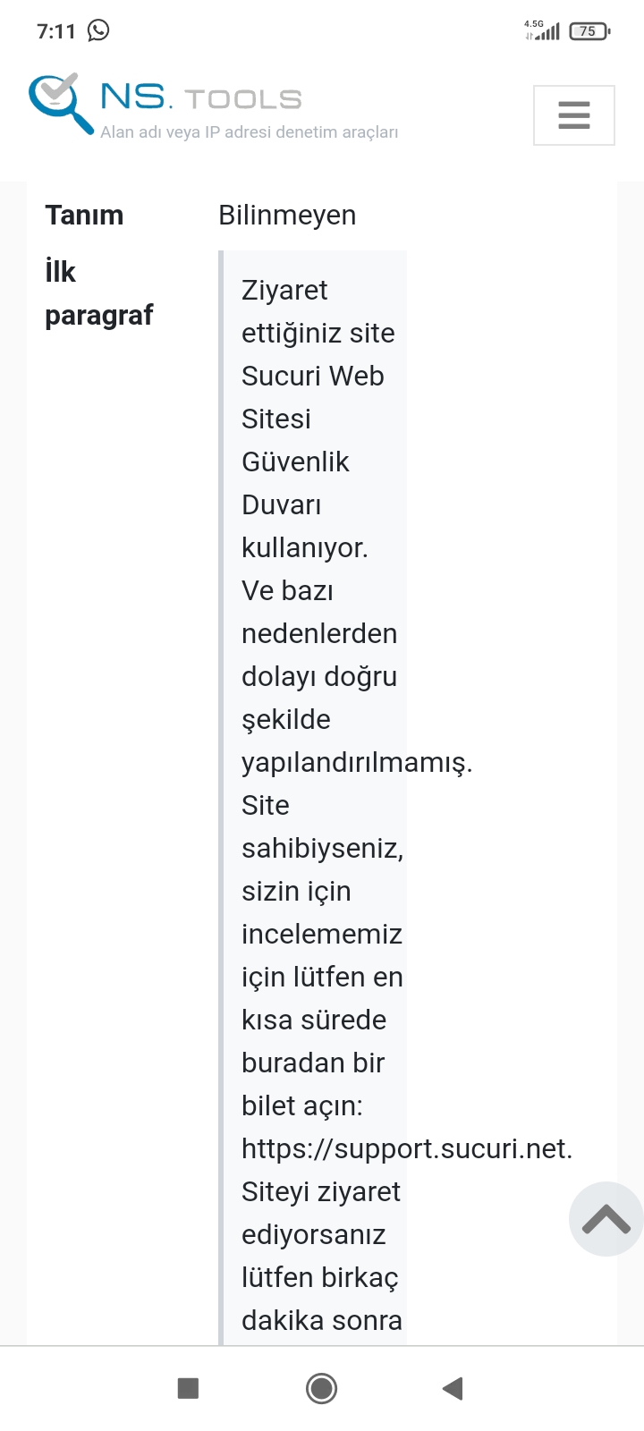Tap the 4.5G signal strength icon

542,30
